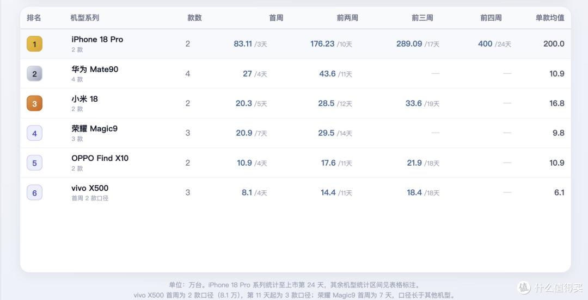The width and height of the screenshot is (588, 300).
Task: Select the OPPO Find X10 model name
Action: (x=100, y=158)
